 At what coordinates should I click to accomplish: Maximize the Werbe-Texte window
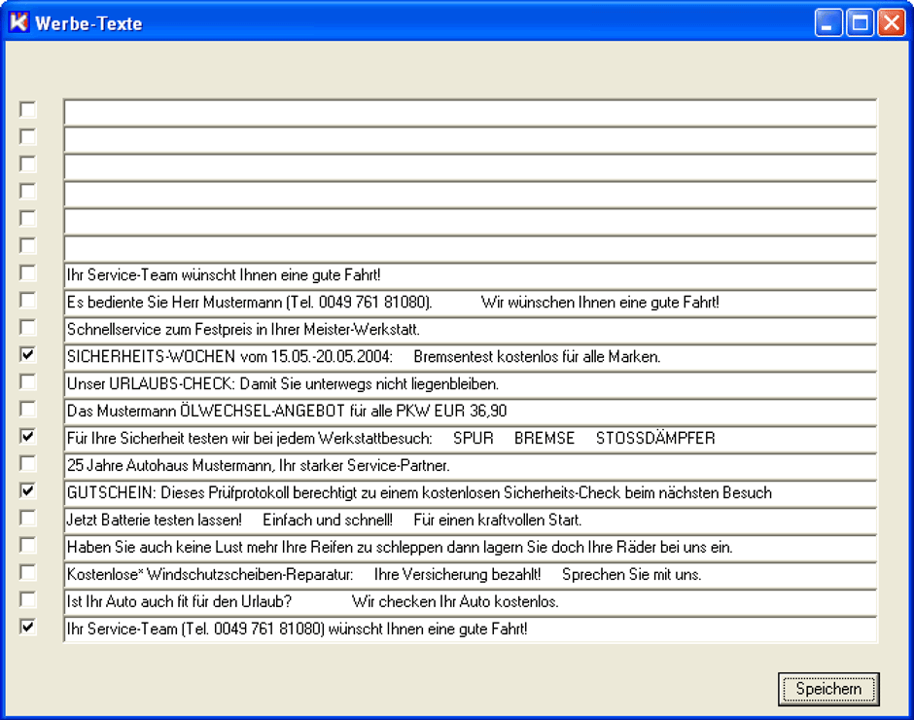[x=861, y=23]
